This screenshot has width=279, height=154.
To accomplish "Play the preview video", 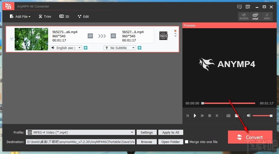I will pyautogui.click(x=195, y=116).
